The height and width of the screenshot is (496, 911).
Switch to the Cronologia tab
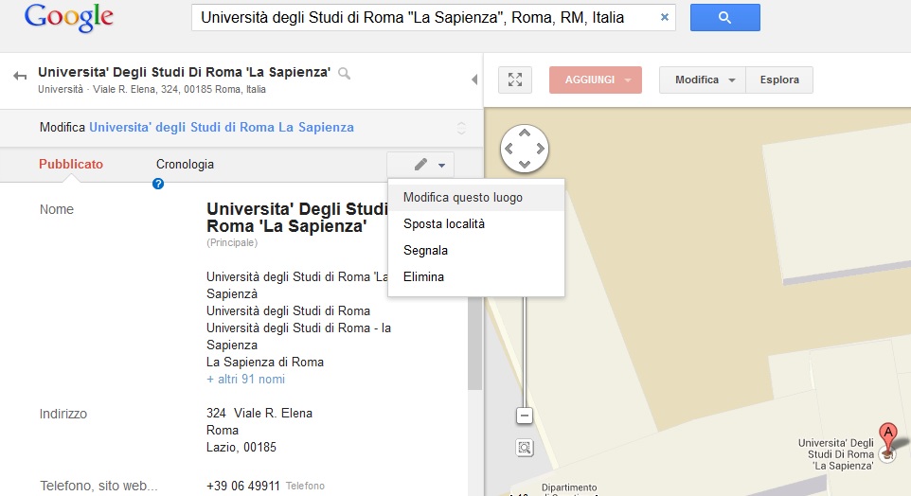click(x=185, y=165)
